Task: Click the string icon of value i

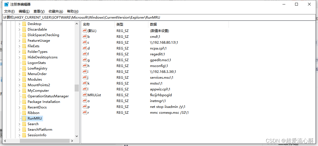Action: 85,72
